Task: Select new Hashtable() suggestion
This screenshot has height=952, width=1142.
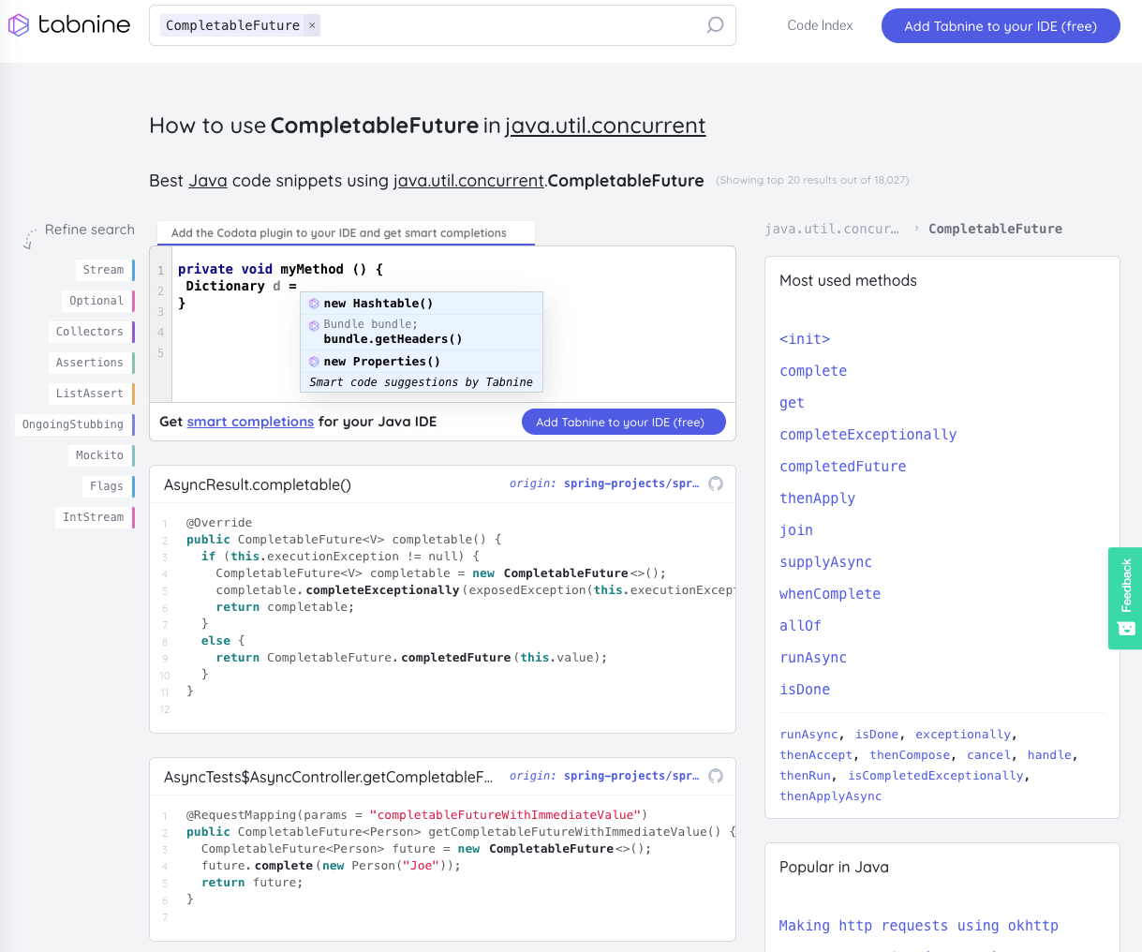Action: click(x=422, y=304)
